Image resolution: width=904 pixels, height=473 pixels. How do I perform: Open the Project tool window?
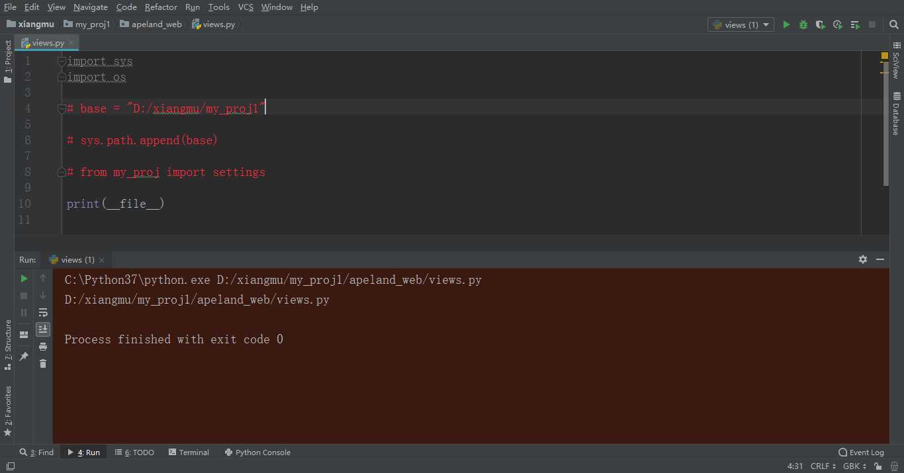pos(7,61)
